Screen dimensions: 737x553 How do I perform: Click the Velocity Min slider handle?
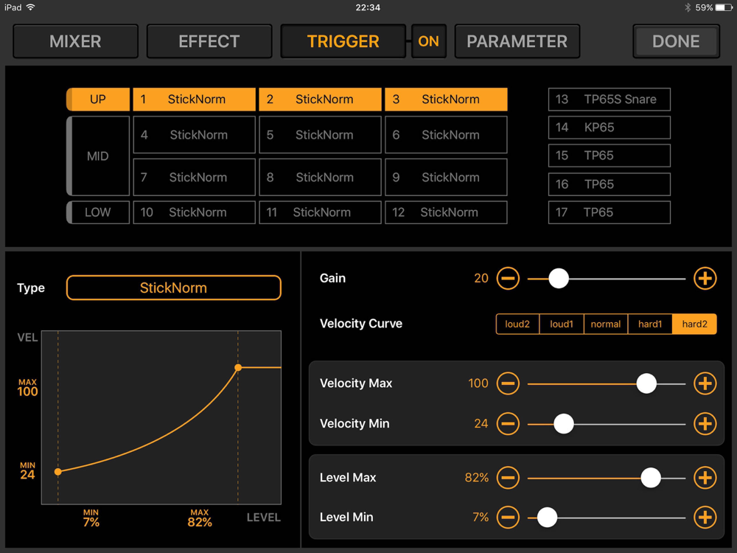pos(564,424)
